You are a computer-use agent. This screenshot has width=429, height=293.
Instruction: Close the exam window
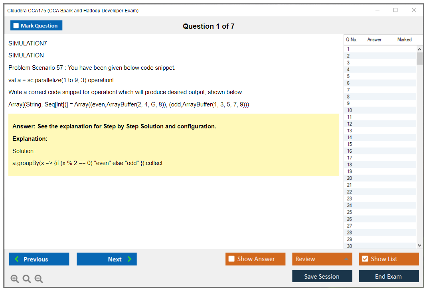click(x=414, y=10)
